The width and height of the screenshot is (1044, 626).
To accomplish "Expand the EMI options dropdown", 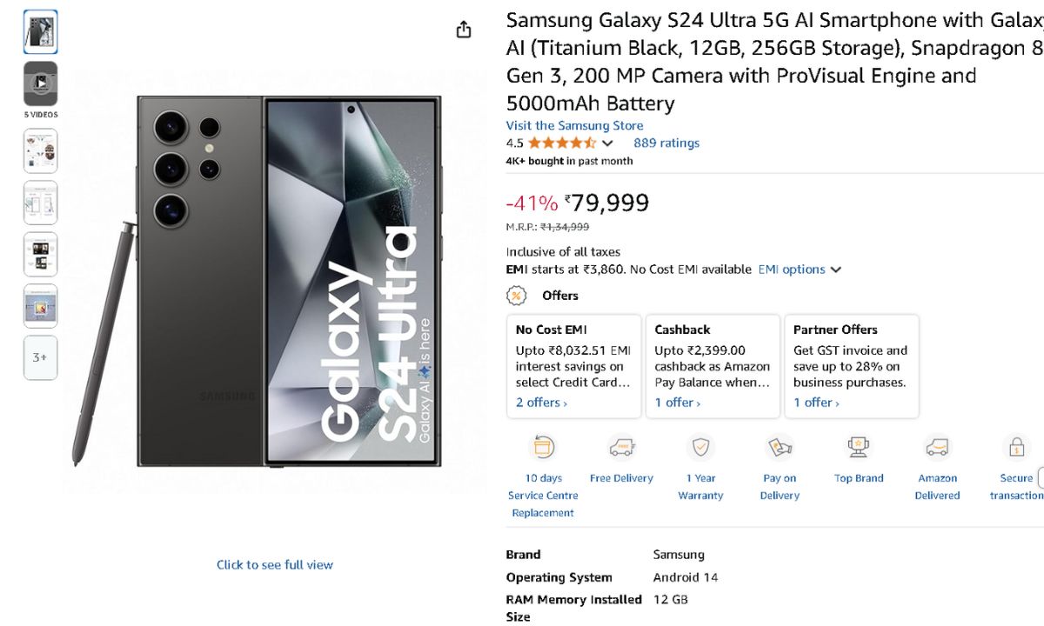I will (x=800, y=270).
